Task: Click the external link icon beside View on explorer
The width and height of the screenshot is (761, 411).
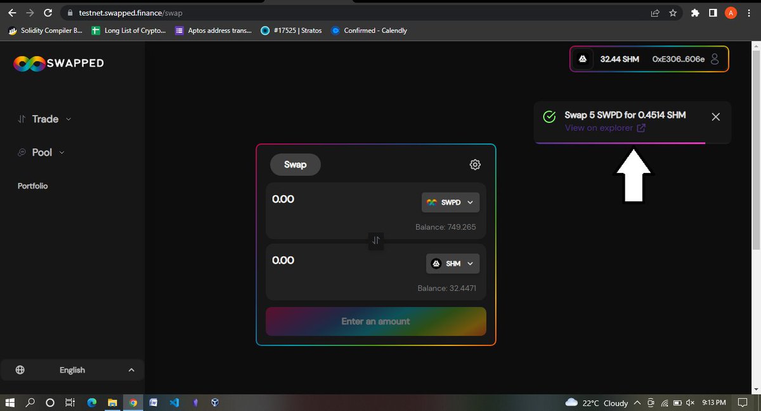Action: pos(641,128)
